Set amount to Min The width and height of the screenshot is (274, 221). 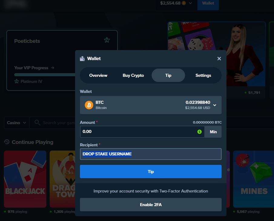tap(213, 132)
